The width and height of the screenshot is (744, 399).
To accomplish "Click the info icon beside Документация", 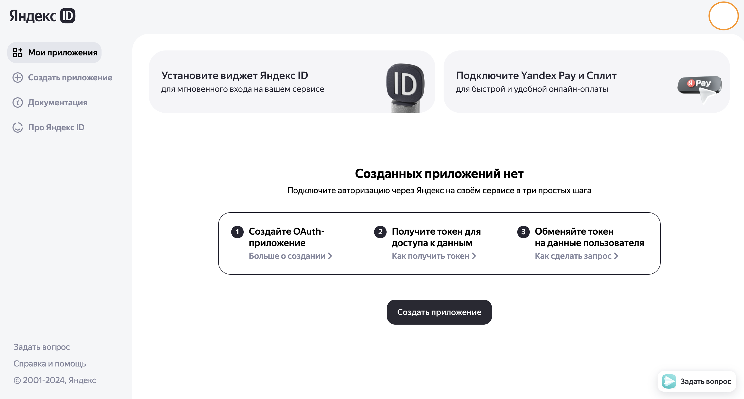I will [x=18, y=102].
